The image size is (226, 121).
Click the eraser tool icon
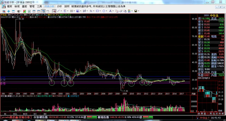point(121,11)
